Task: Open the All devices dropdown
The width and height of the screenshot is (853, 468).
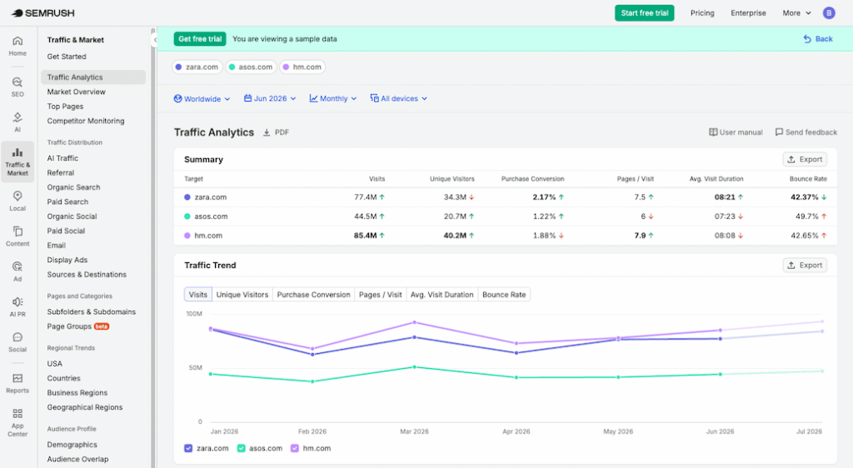Action: pyautogui.click(x=399, y=98)
